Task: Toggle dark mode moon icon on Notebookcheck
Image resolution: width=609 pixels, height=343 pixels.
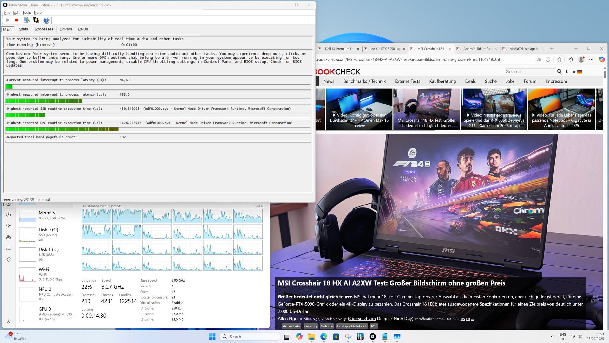Action: tap(567, 72)
